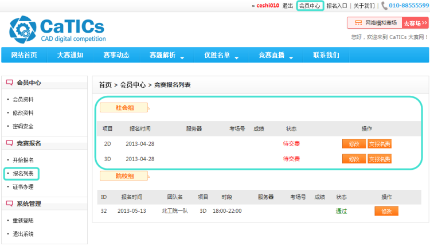The width and height of the screenshot is (430, 246).
Task: Expand the 赛题解析 dropdown arrow
Action: 182,57
